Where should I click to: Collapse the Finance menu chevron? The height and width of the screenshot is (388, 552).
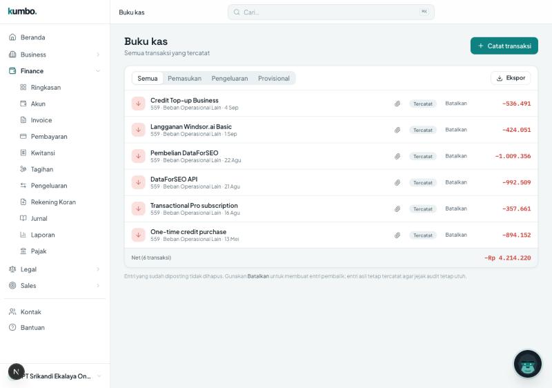click(x=98, y=71)
